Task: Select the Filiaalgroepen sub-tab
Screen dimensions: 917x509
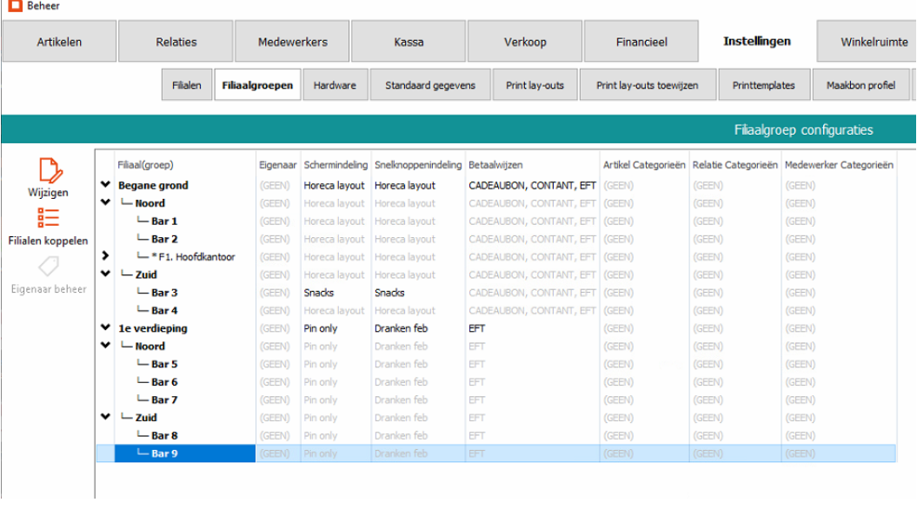Action: [257, 85]
